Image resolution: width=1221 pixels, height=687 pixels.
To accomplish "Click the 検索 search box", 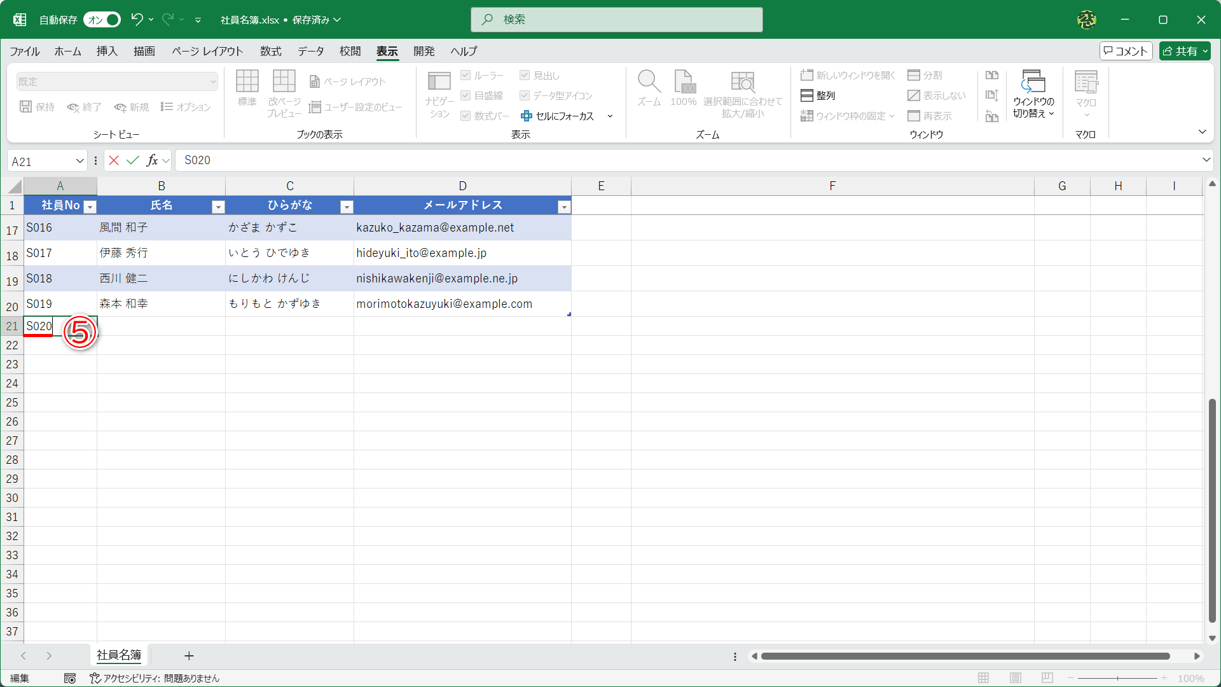I will pyautogui.click(x=616, y=20).
